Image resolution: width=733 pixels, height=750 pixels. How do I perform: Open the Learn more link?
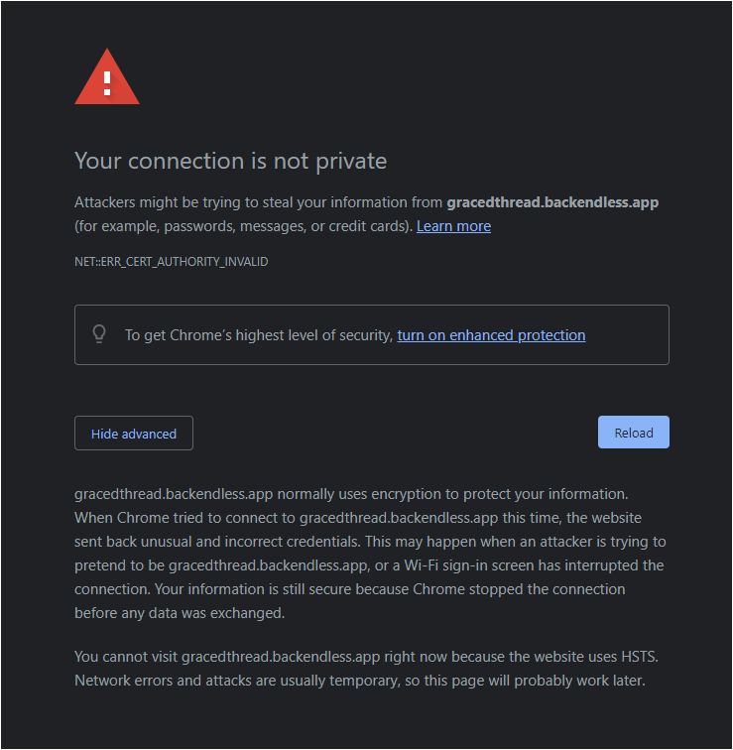click(x=453, y=226)
